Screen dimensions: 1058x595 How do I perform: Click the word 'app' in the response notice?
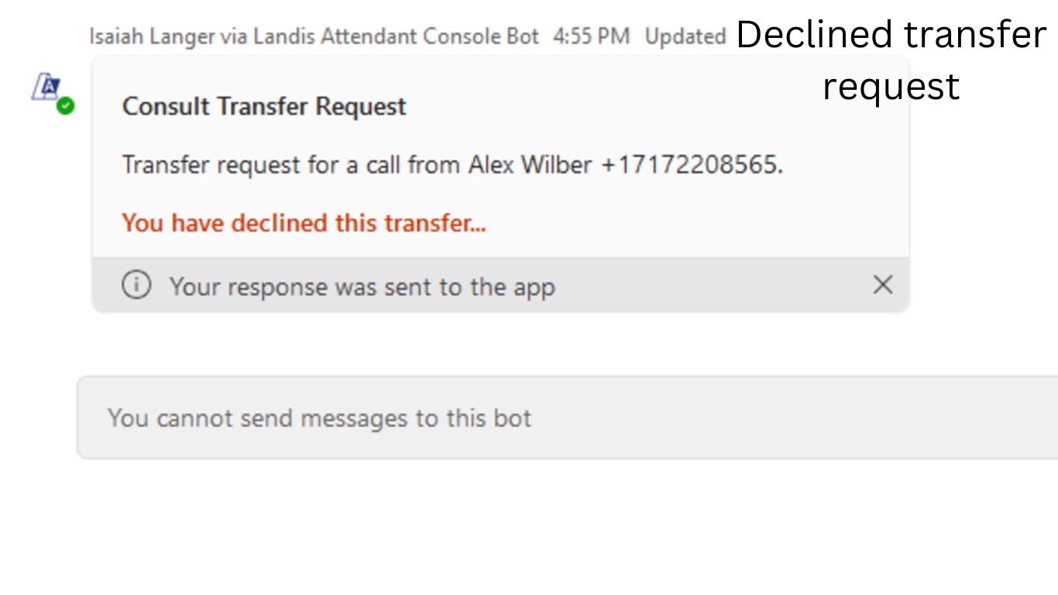click(534, 287)
